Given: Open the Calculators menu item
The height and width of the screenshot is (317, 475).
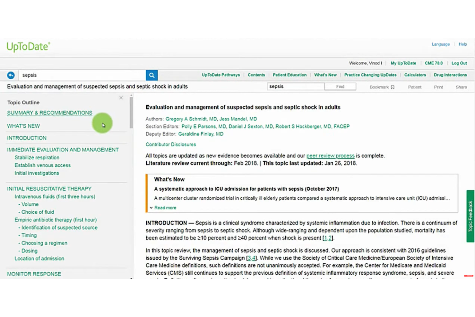Looking at the screenshot, I should pos(415,75).
